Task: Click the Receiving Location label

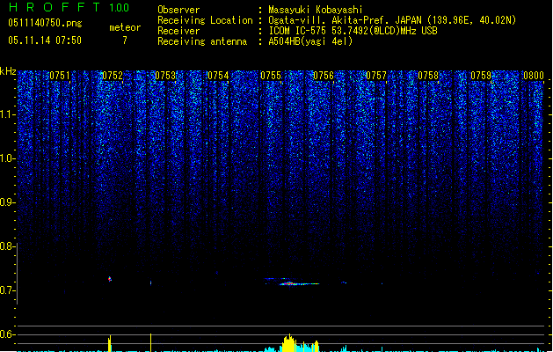Action: 205,20
